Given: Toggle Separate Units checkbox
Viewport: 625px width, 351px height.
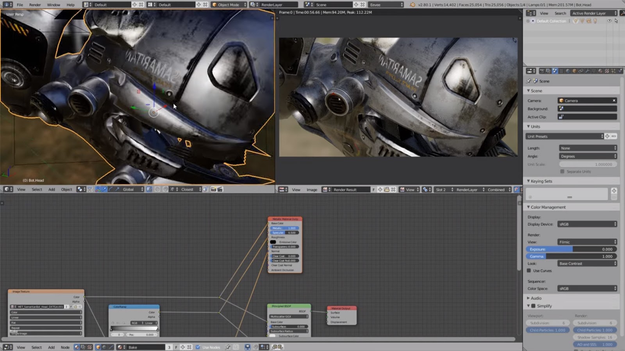Looking at the screenshot, I should pyautogui.click(x=562, y=172).
